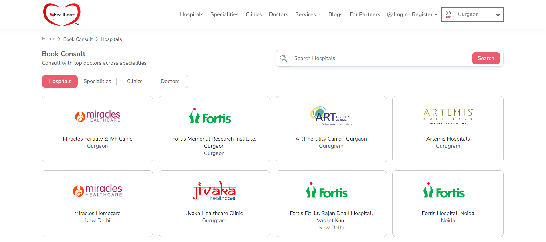Click 'Gurugram' text under Jivaka Healthcare Clinic
The width and height of the screenshot is (546, 242).
[214, 220]
